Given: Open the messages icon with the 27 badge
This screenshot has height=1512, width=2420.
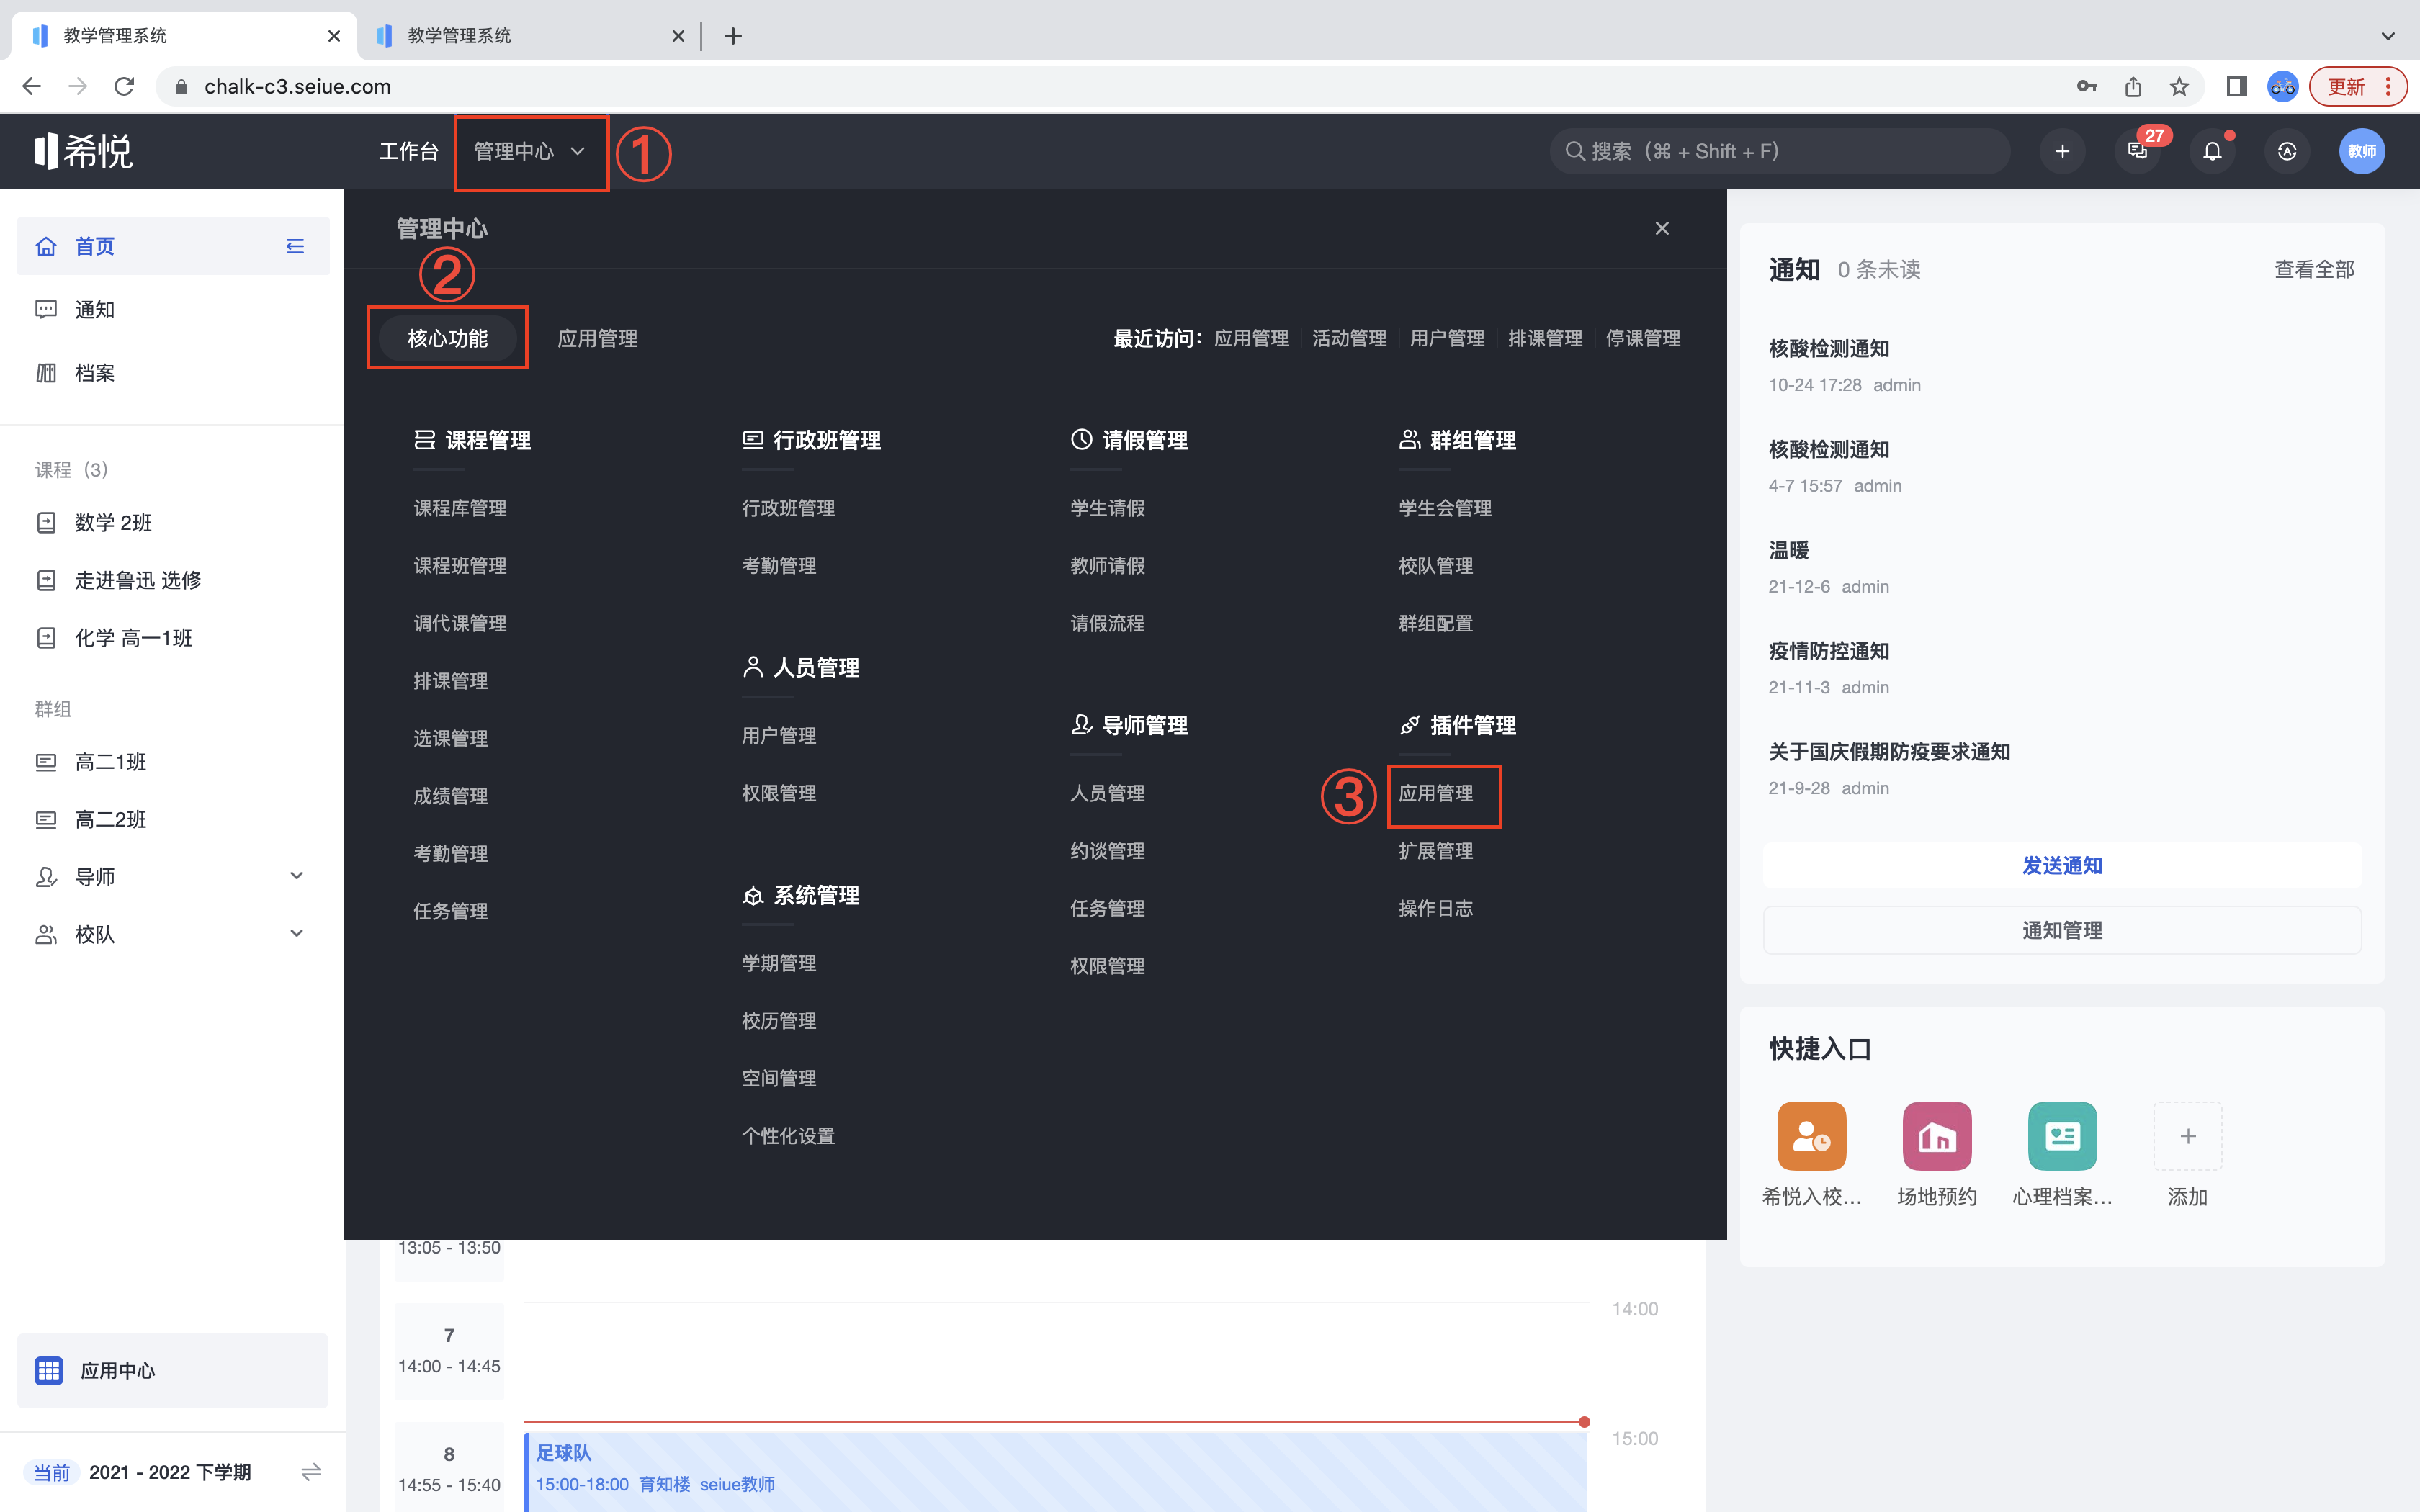Looking at the screenshot, I should pyautogui.click(x=2138, y=151).
